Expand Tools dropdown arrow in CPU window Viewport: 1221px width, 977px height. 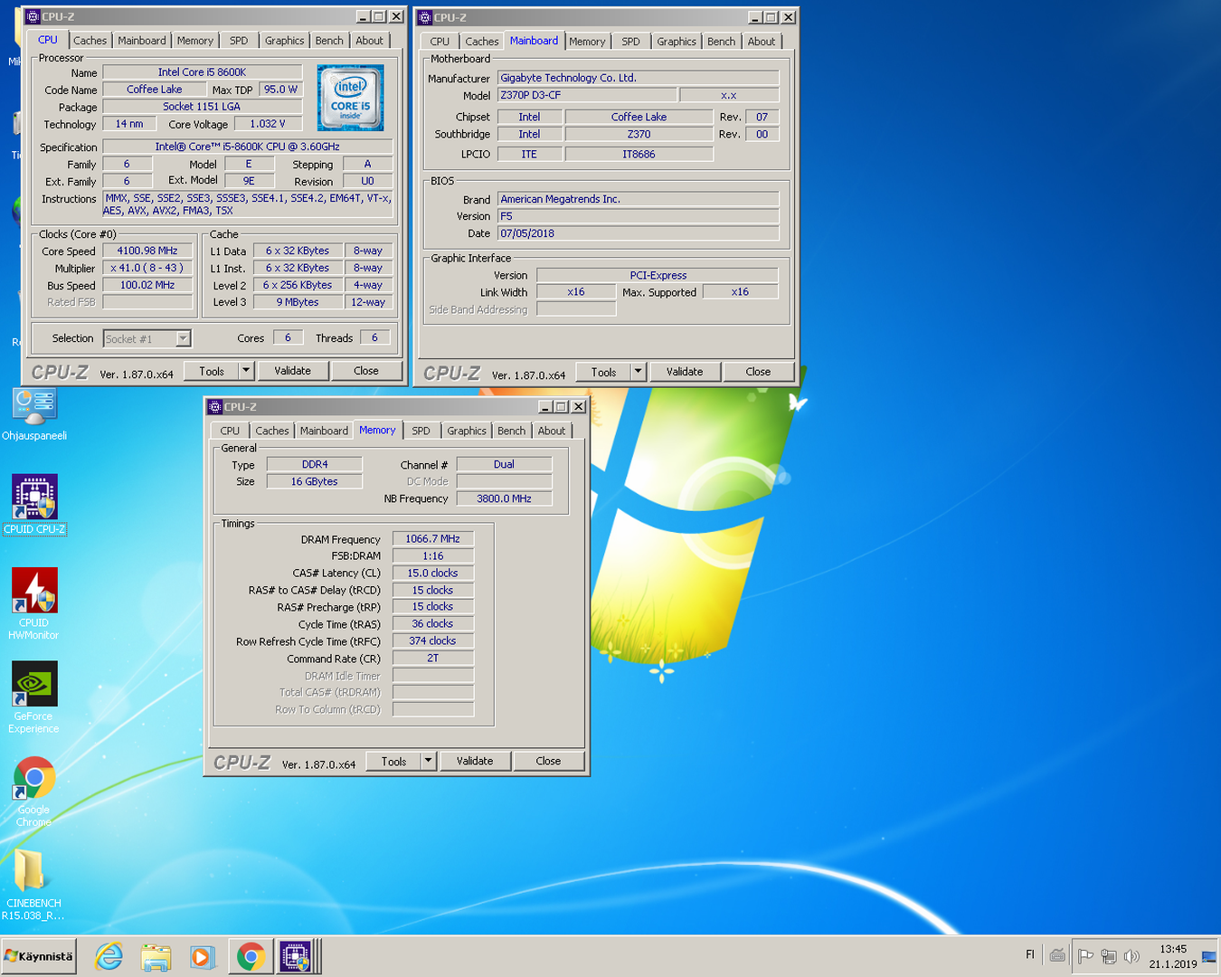[x=245, y=371]
